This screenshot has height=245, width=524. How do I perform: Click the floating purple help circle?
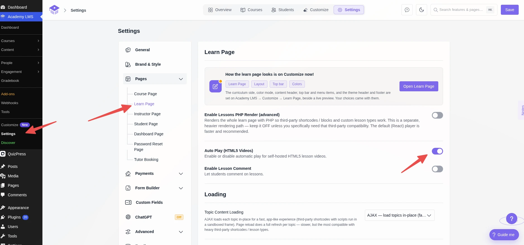[512, 219]
